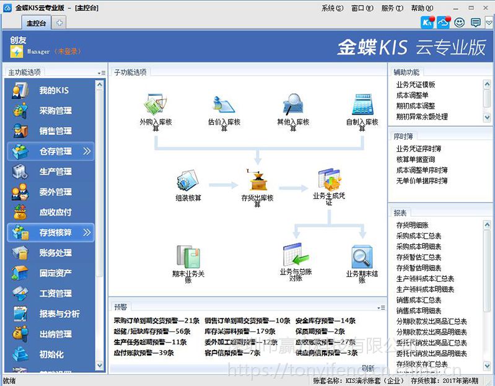Image resolution: width=495 pixels, height=386 pixels.
Task: Open the 业务期末结账 icon
Action: pos(362,257)
